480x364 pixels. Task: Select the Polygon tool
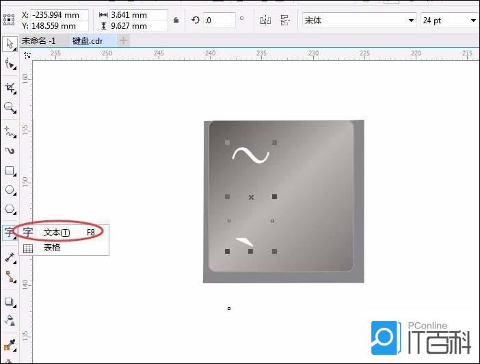click(x=10, y=209)
